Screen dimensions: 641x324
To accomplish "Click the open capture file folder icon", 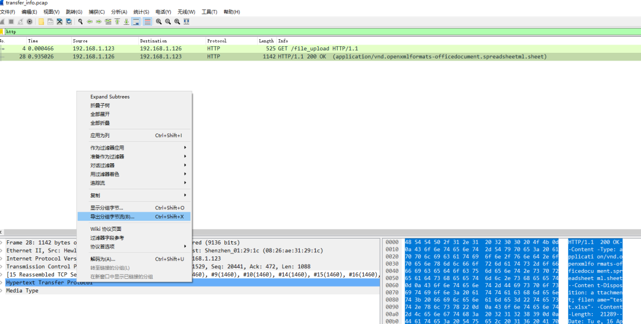I will (41, 21).
